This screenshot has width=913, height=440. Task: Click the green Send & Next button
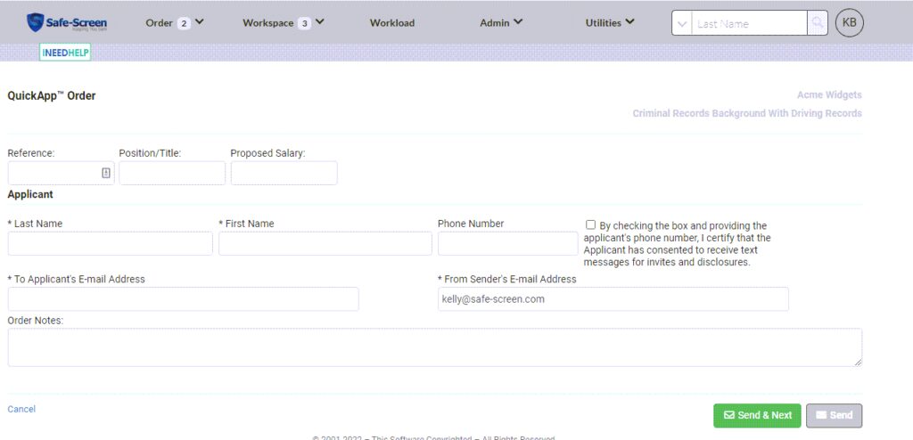click(757, 415)
